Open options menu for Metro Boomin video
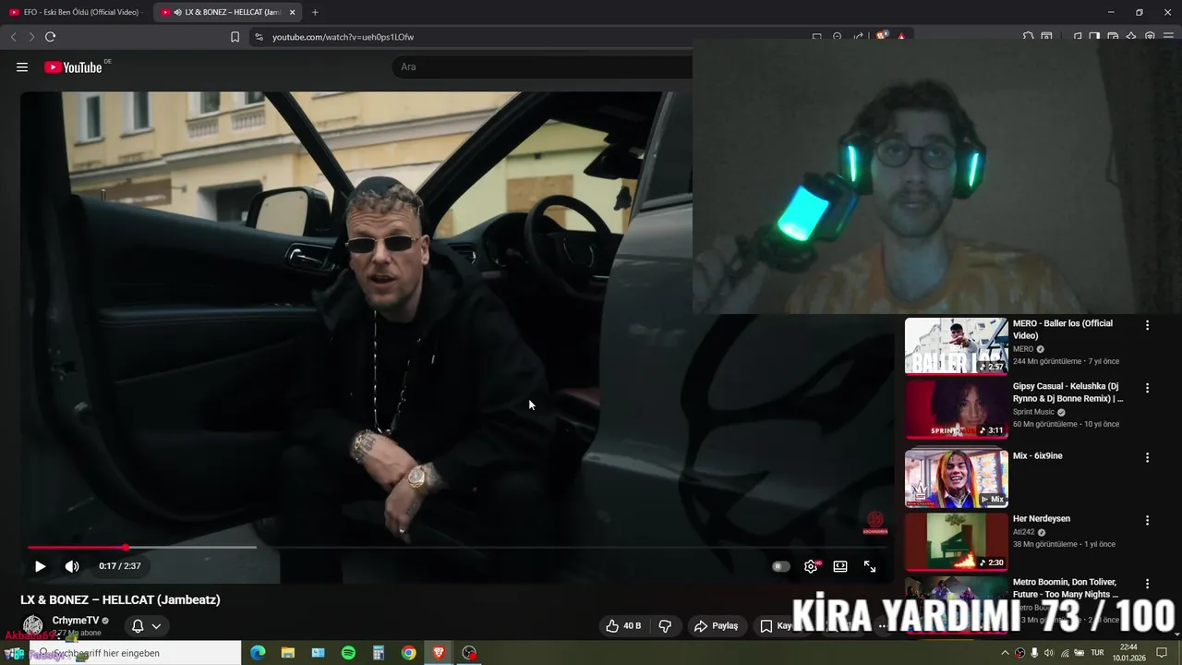This screenshot has width=1182, height=665. (1148, 584)
